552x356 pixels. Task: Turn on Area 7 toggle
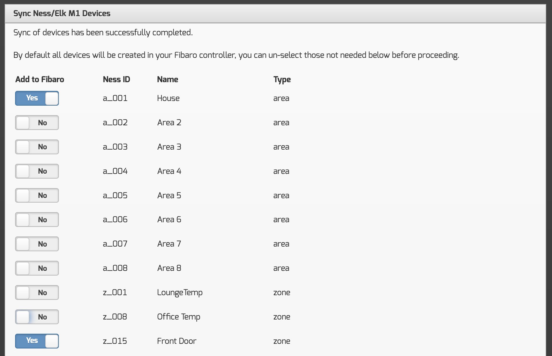tap(37, 244)
